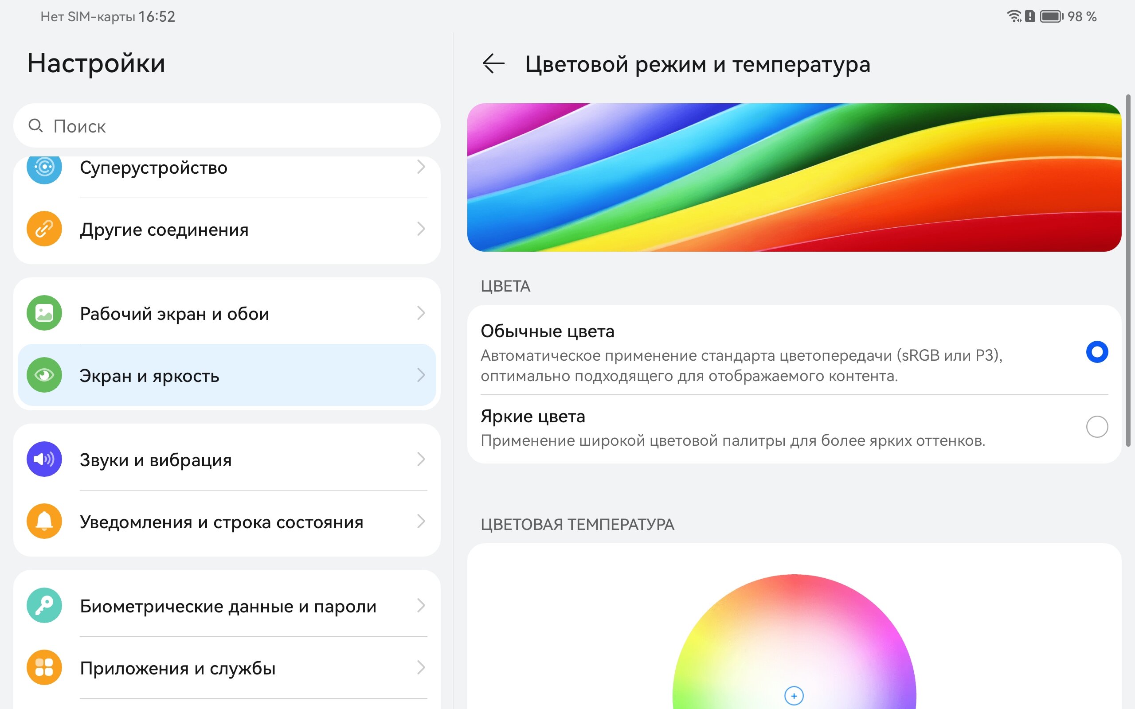The width and height of the screenshot is (1135, 709).
Task: Tap the back arrow icon
Action: 493,63
